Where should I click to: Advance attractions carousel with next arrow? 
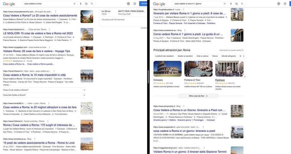(x=245, y=77)
